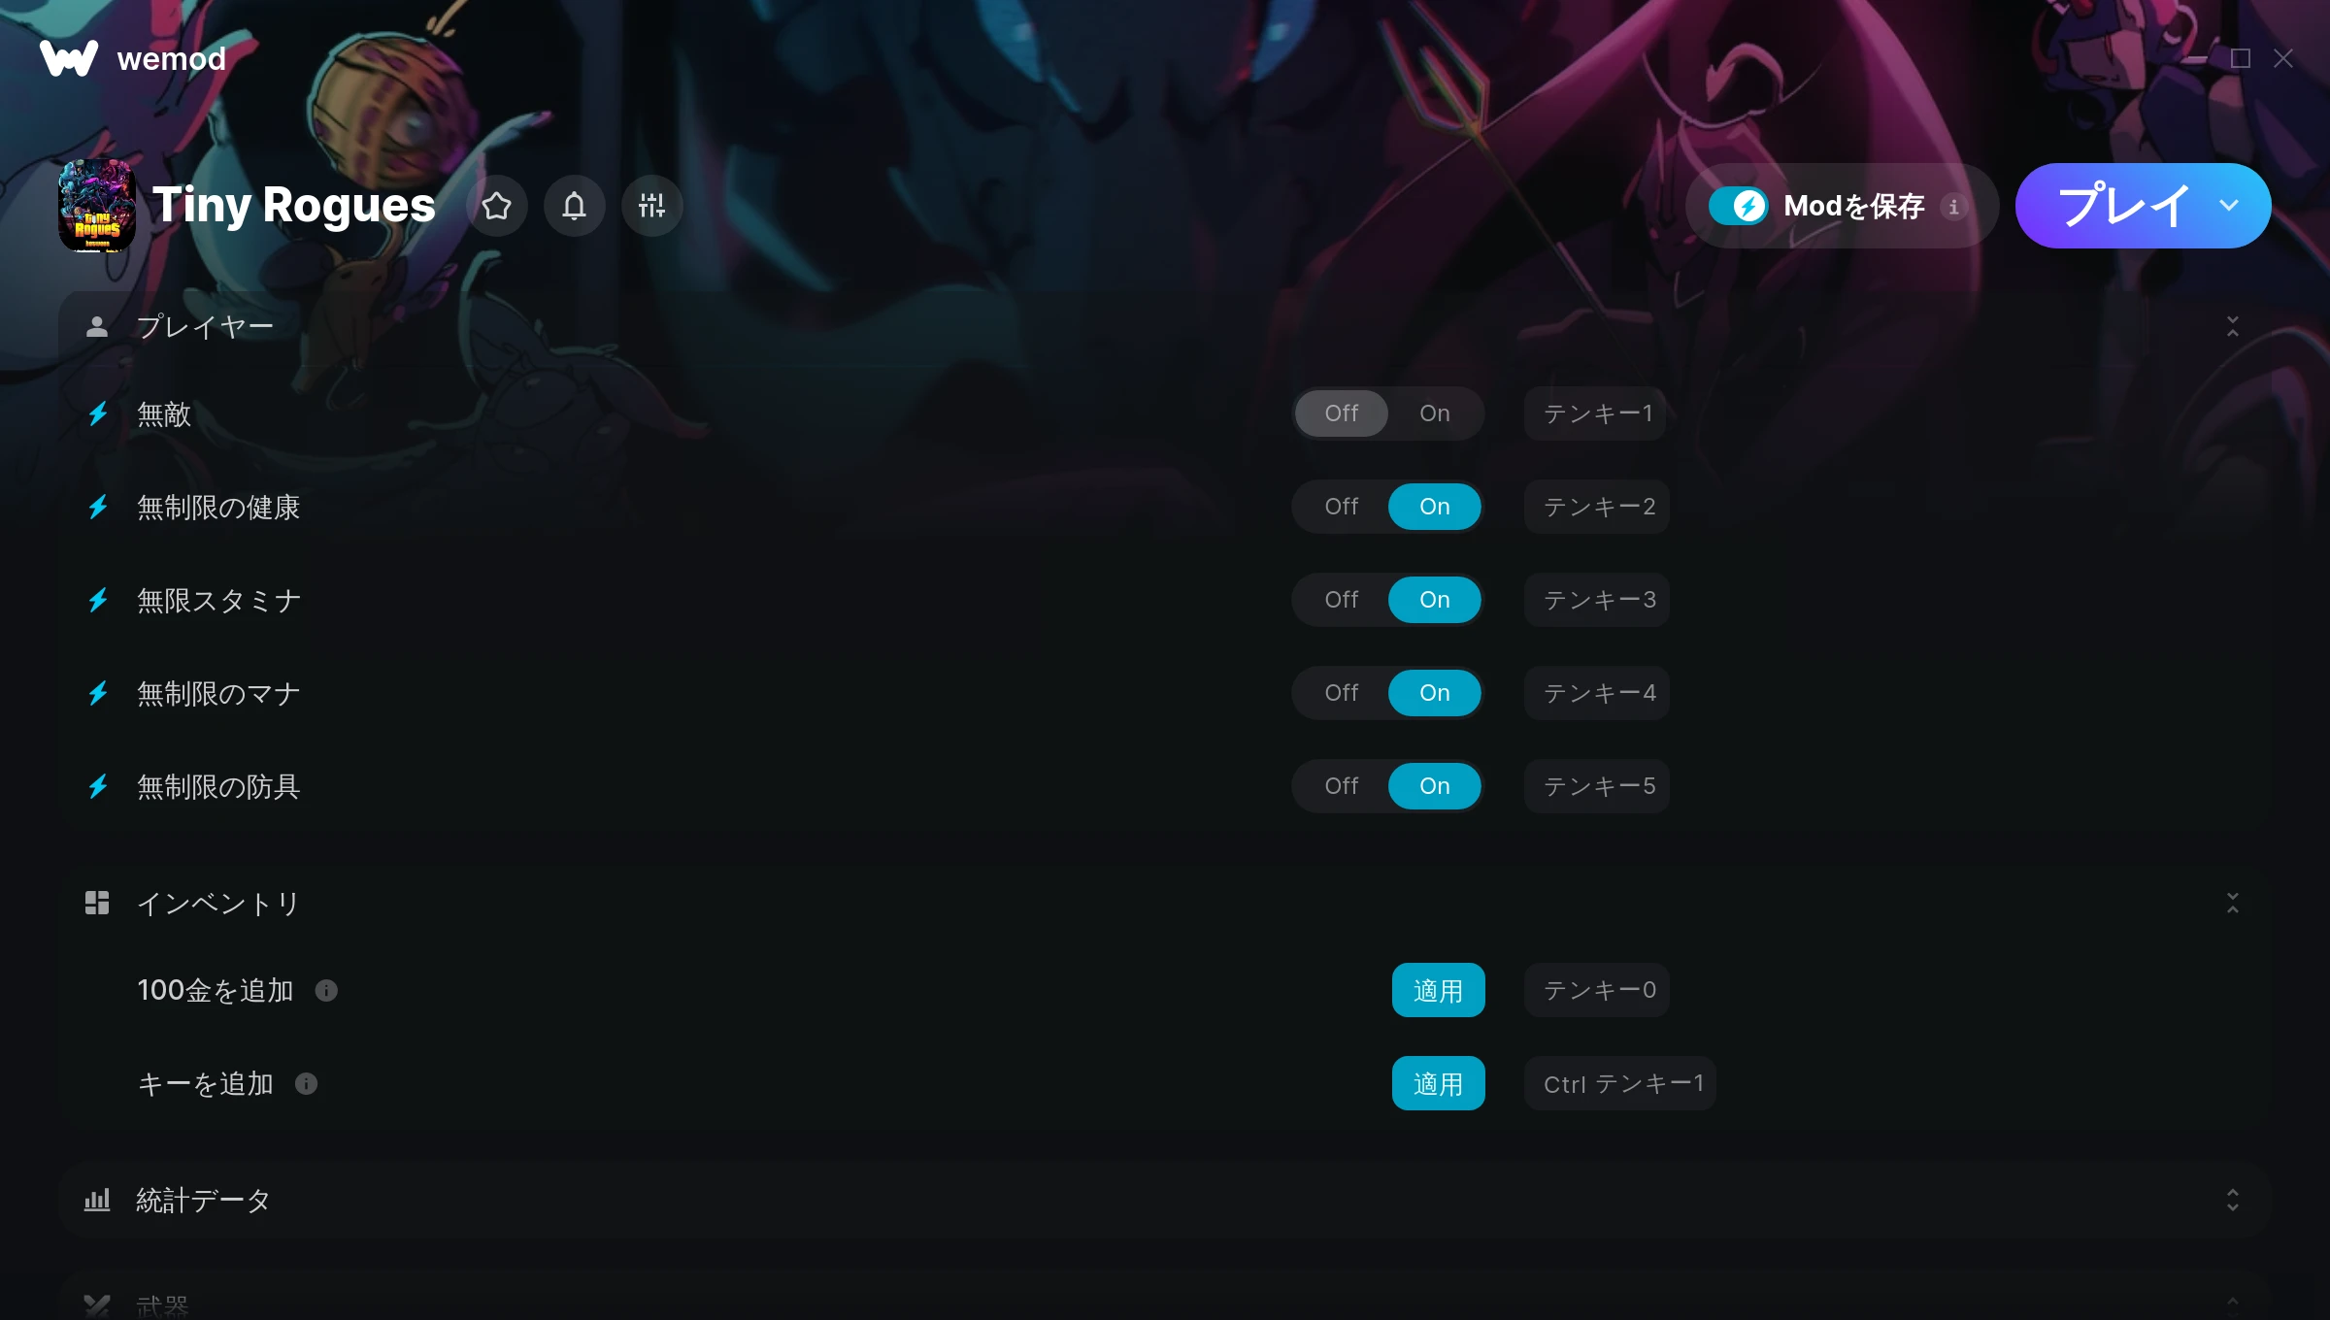Open the mod settings sliders icon
Viewport: 2330px width, 1320px height.
click(x=652, y=206)
